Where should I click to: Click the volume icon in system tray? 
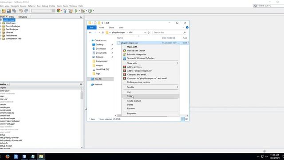pyautogui.click(x=266, y=156)
